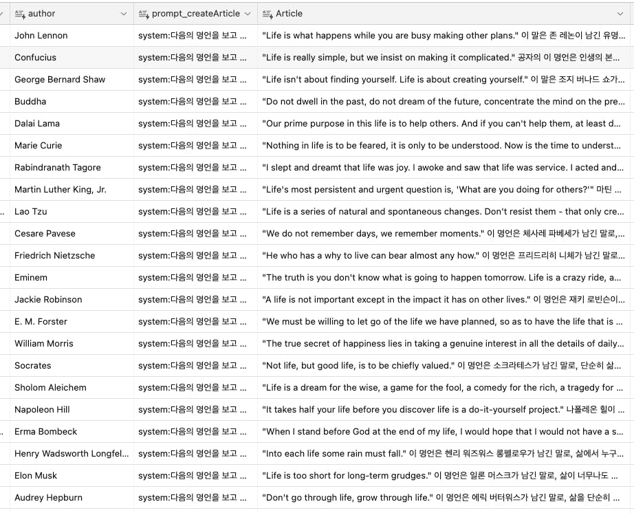
Task: Click the Friedrich Nietzsche cell
Action: [x=72, y=256]
